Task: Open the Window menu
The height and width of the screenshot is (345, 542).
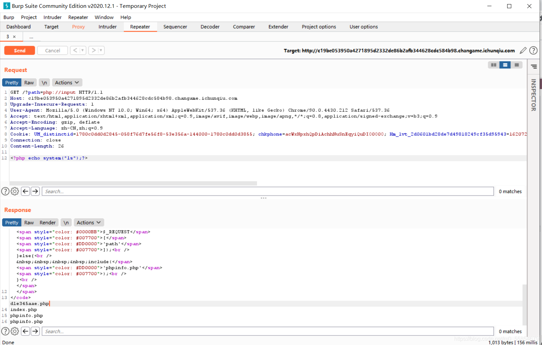Action: [x=104, y=17]
